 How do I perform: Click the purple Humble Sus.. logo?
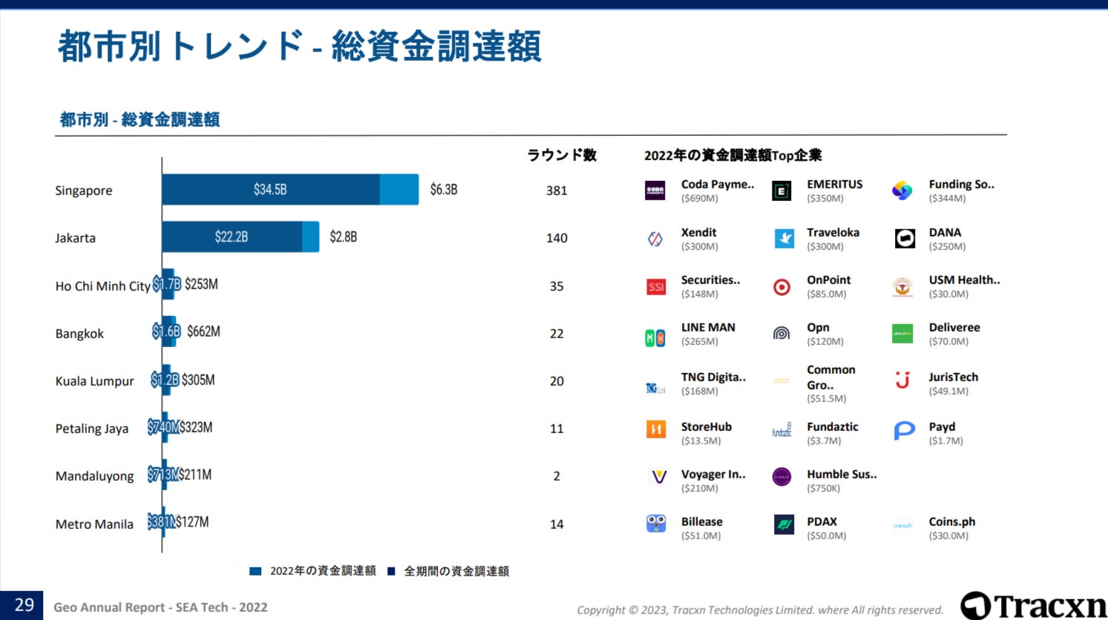coord(781,477)
